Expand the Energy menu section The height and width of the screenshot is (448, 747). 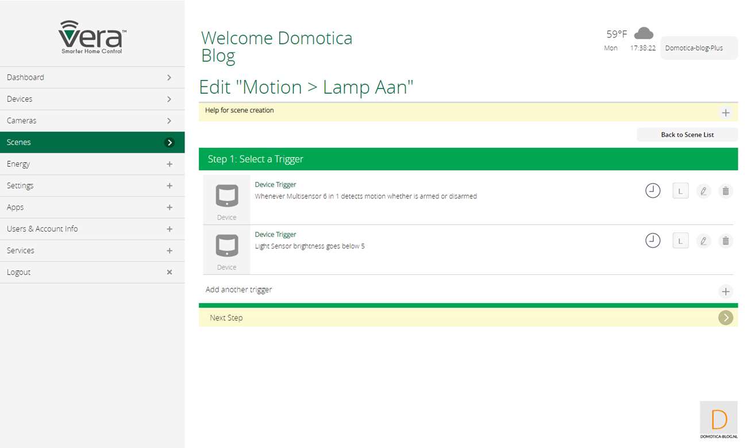click(x=169, y=164)
